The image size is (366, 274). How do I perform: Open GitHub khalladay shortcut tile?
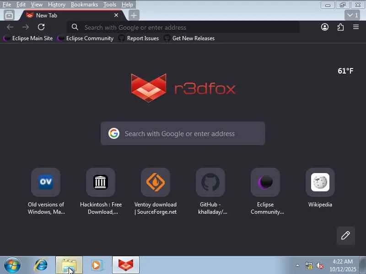tap(210, 182)
